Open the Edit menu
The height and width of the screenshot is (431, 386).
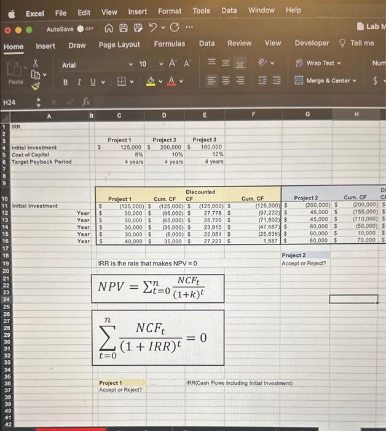(84, 13)
